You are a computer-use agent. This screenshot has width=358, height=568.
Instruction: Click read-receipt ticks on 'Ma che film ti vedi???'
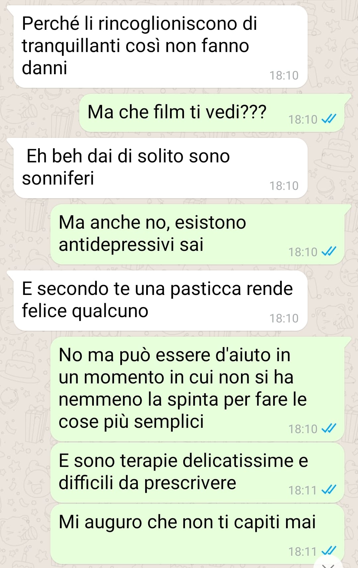pyautogui.click(x=329, y=119)
